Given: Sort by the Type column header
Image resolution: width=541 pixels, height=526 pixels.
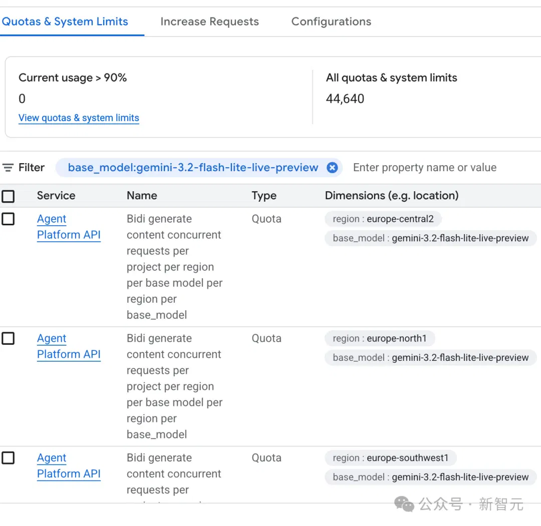Looking at the screenshot, I should (x=264, y=196).
